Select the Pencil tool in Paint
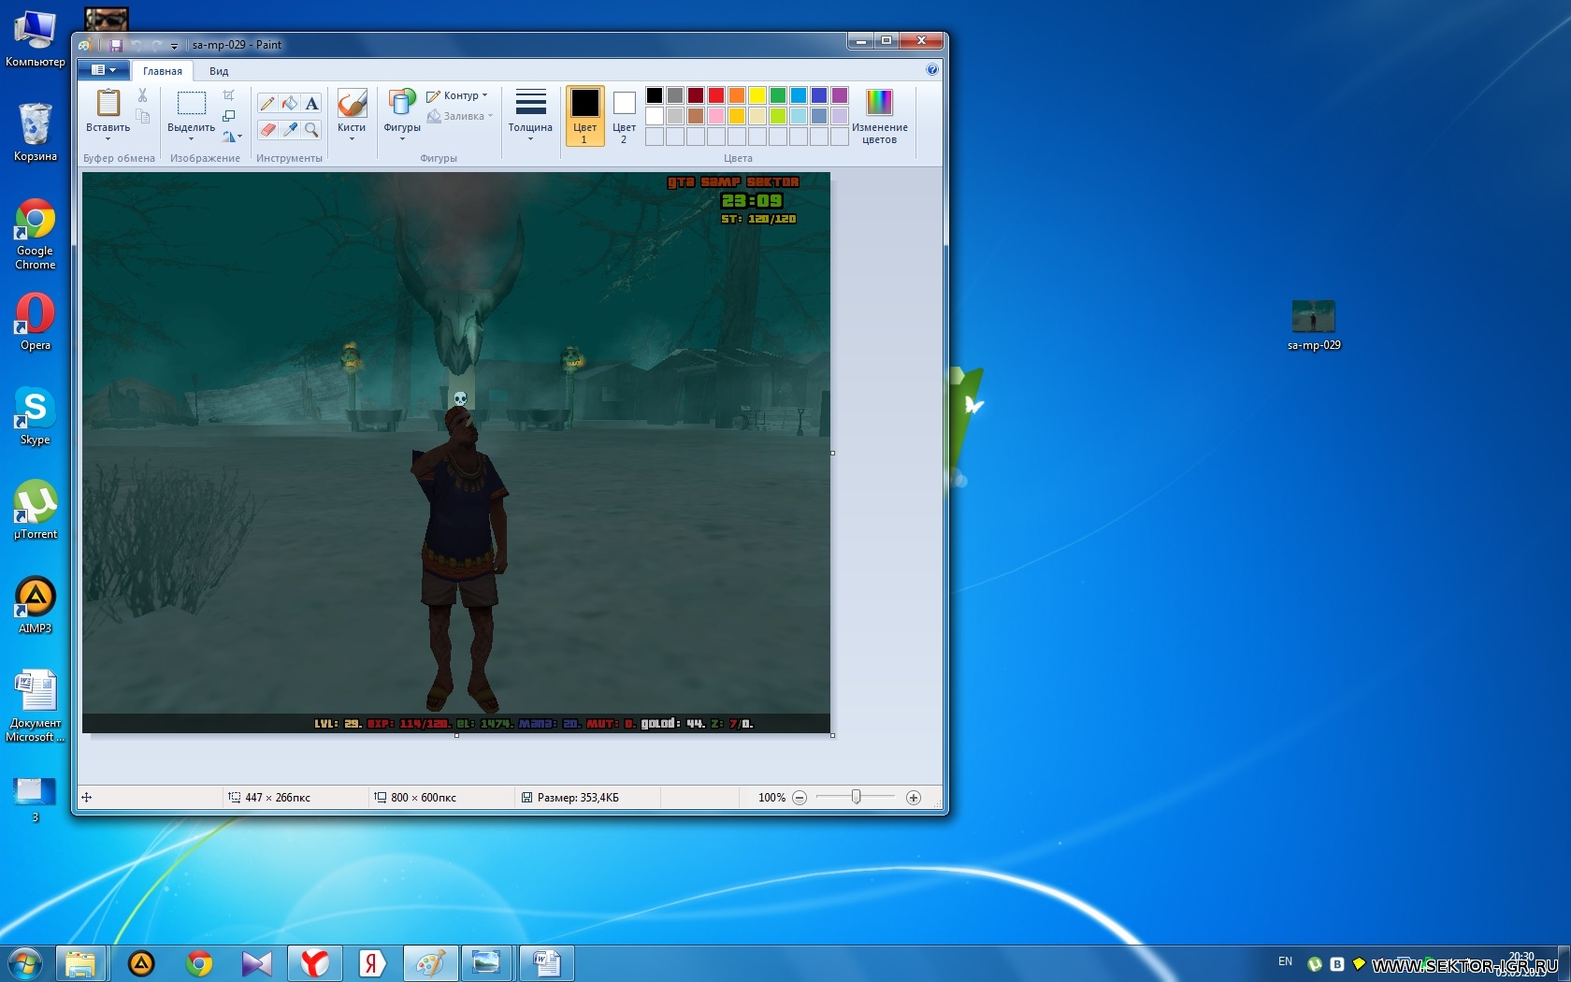This screenshot has width=1571, height=982. pyautogui.click(x=267, y=104)
